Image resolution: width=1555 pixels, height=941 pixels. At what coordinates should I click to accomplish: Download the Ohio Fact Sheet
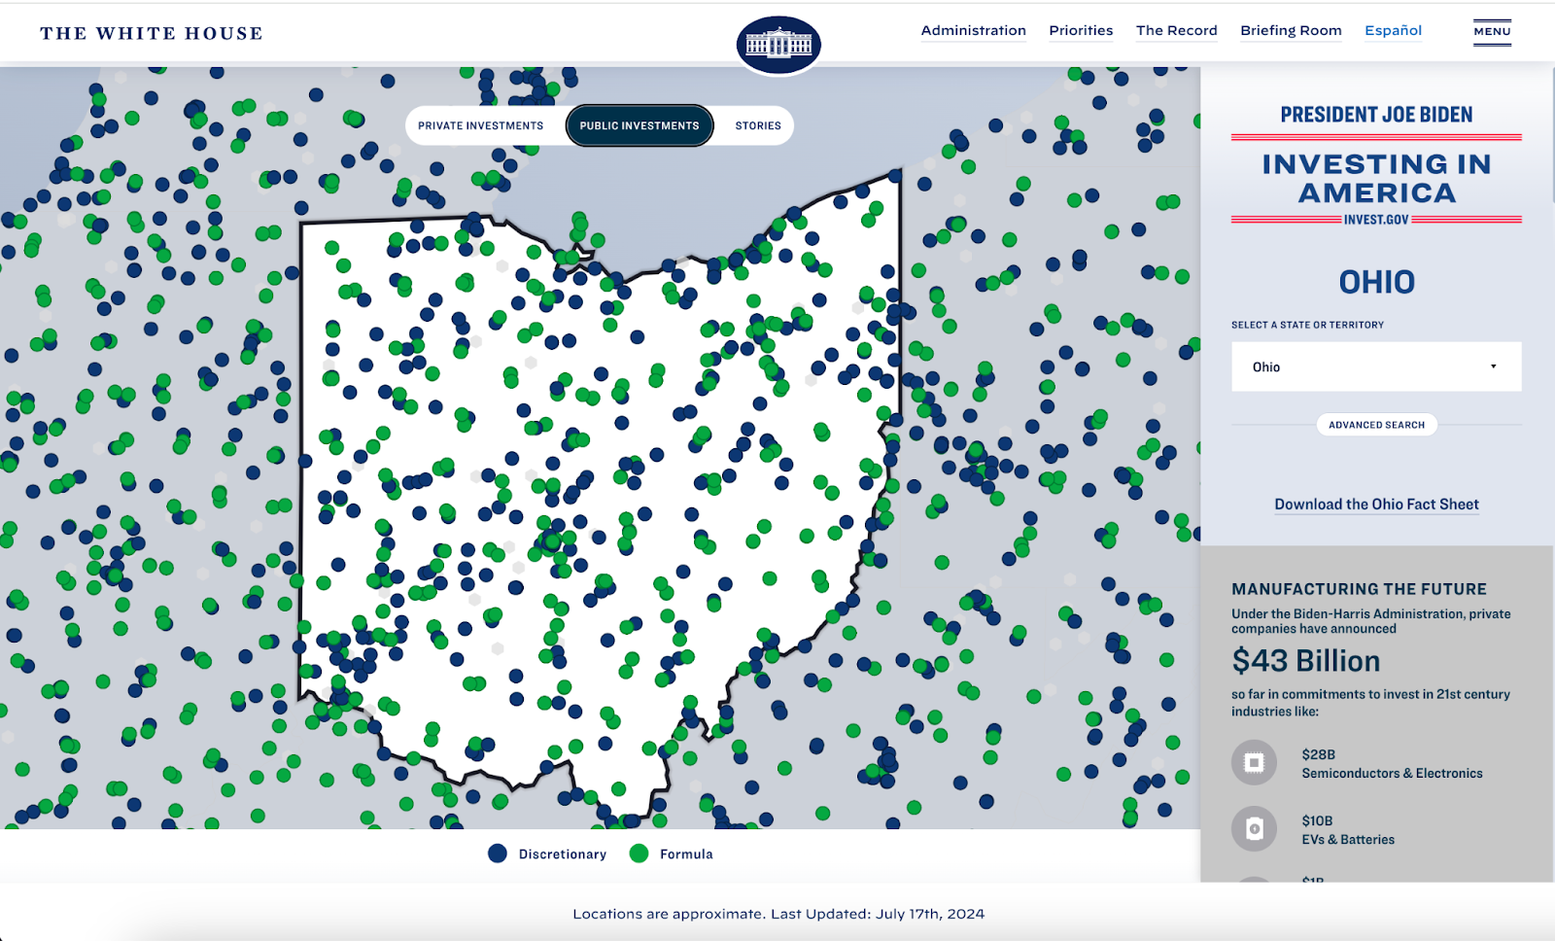[1376, 505]
